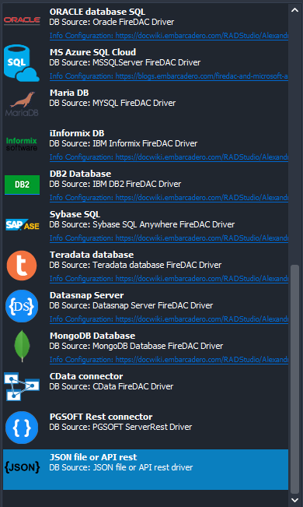This screenshot has width=303, height=507.
Task: Click the green DB2 icon
Action: (22, 185)
